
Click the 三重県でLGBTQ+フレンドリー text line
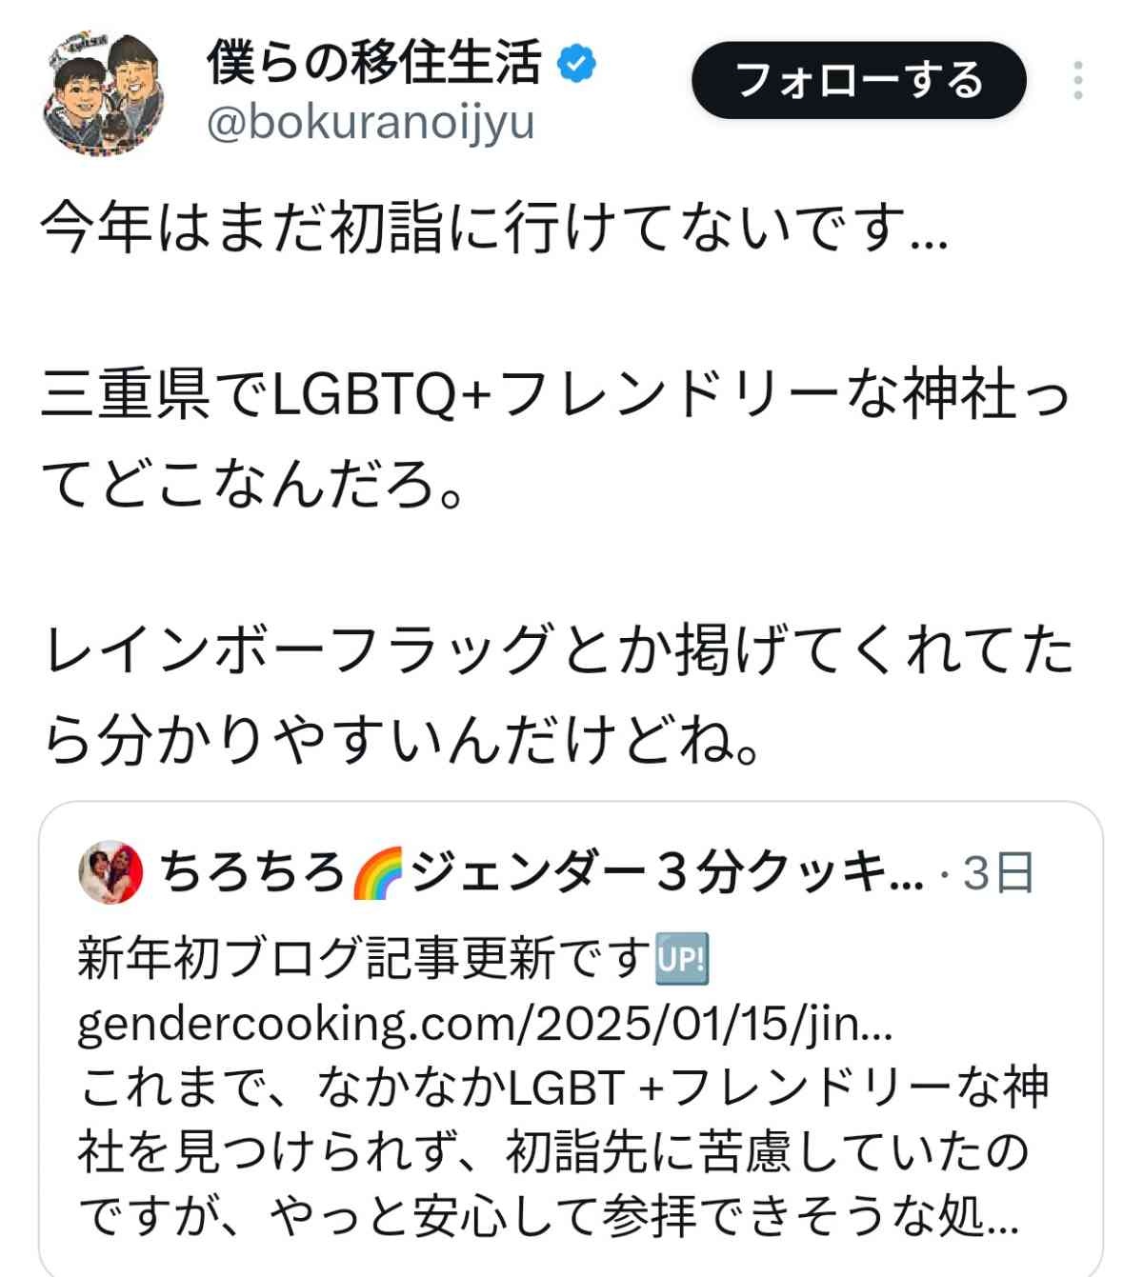[x=554, y=394]
